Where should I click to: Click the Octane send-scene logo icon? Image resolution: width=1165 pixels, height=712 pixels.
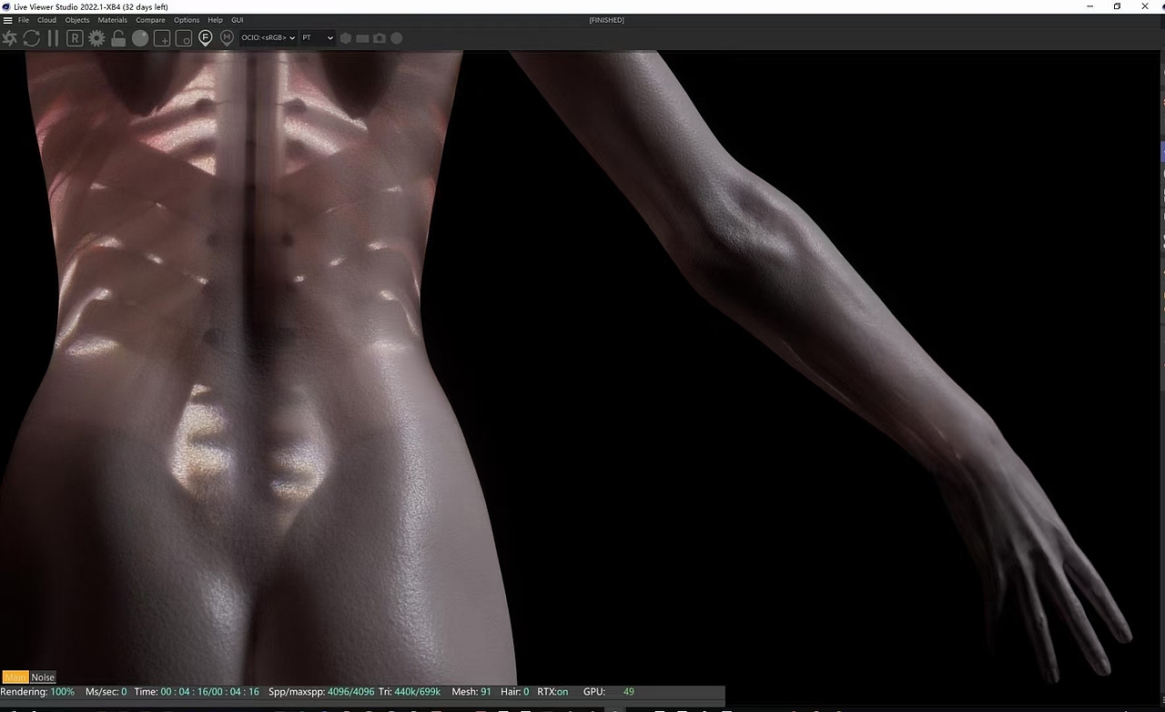pos(10,38)
